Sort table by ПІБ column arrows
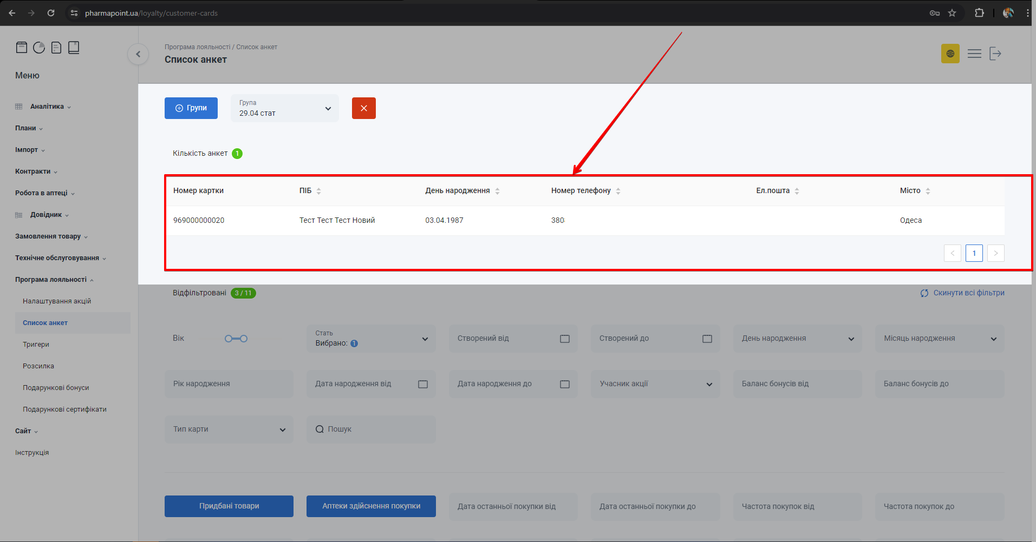1036x542 pixels. click(318, 191)
